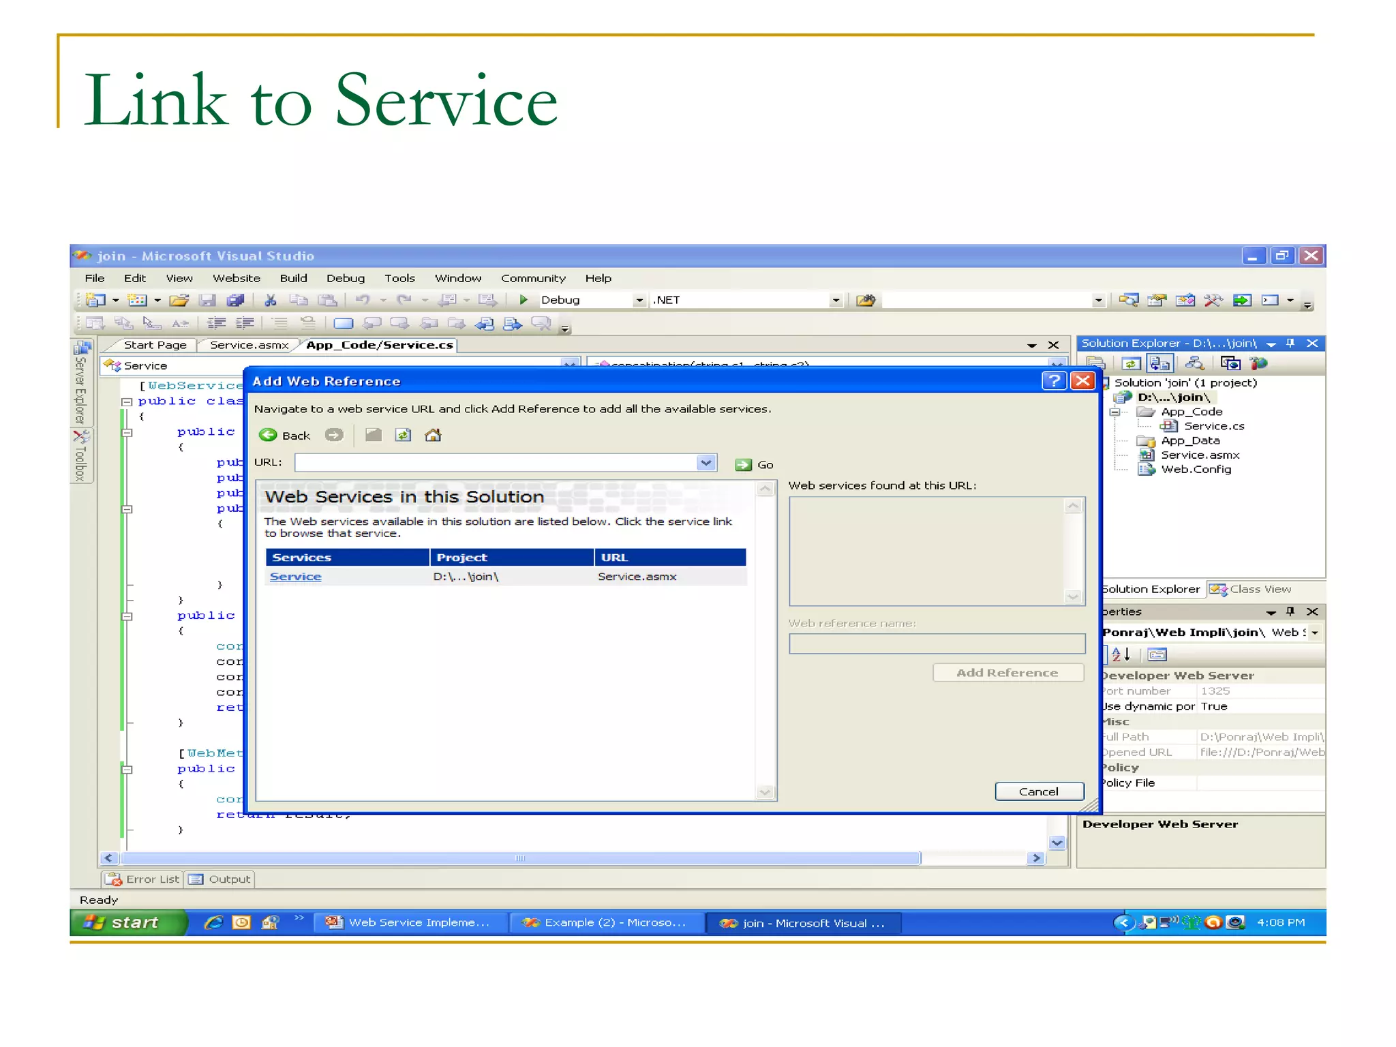The width and height of the screenshot is (1396, 1047).
Task: Click the Forward arrow icon in dialog
Action: [x=334, y=435]
